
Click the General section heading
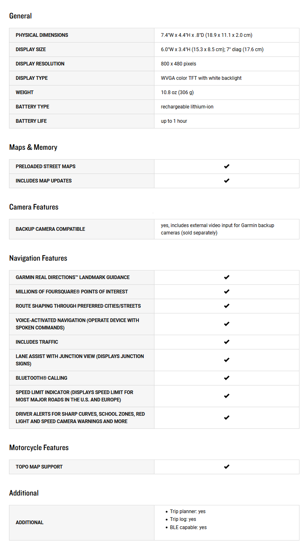[20, 16]
